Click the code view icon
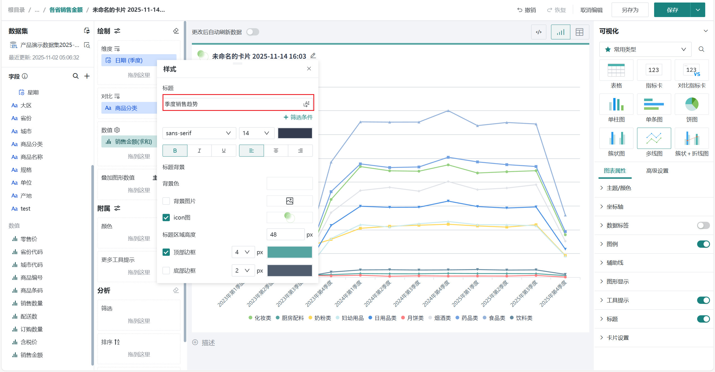Image resolution: width=715 pixels, height=372 pixels. point(538,32)
